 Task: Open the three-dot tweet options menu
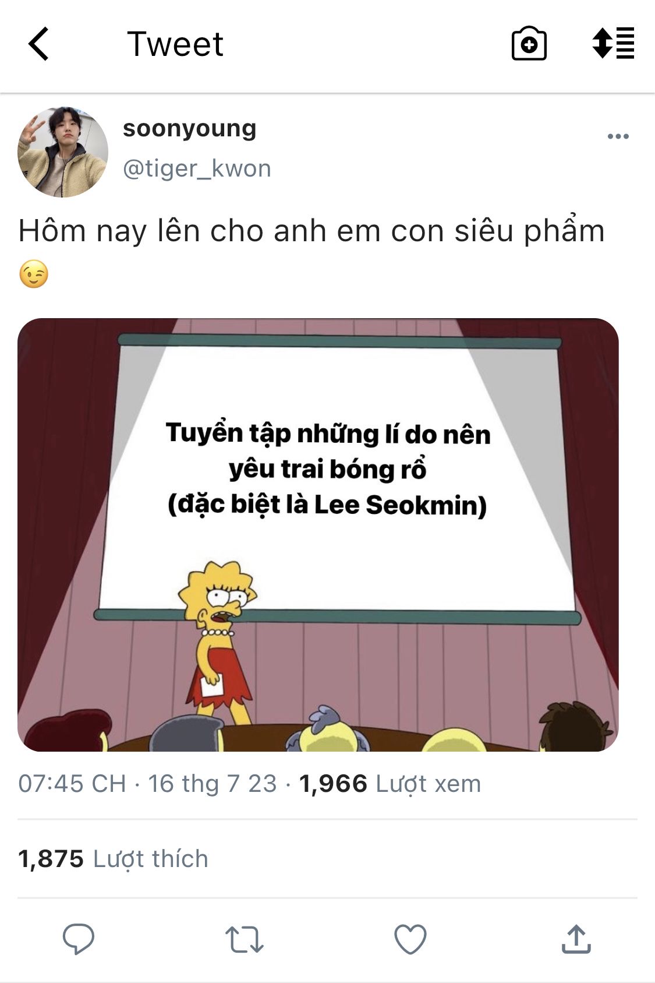coord(618,136)
